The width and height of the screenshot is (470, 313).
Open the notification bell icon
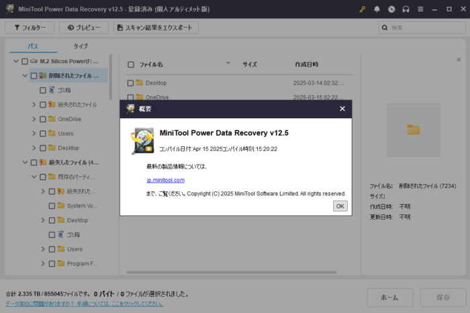tap(377, 9)
